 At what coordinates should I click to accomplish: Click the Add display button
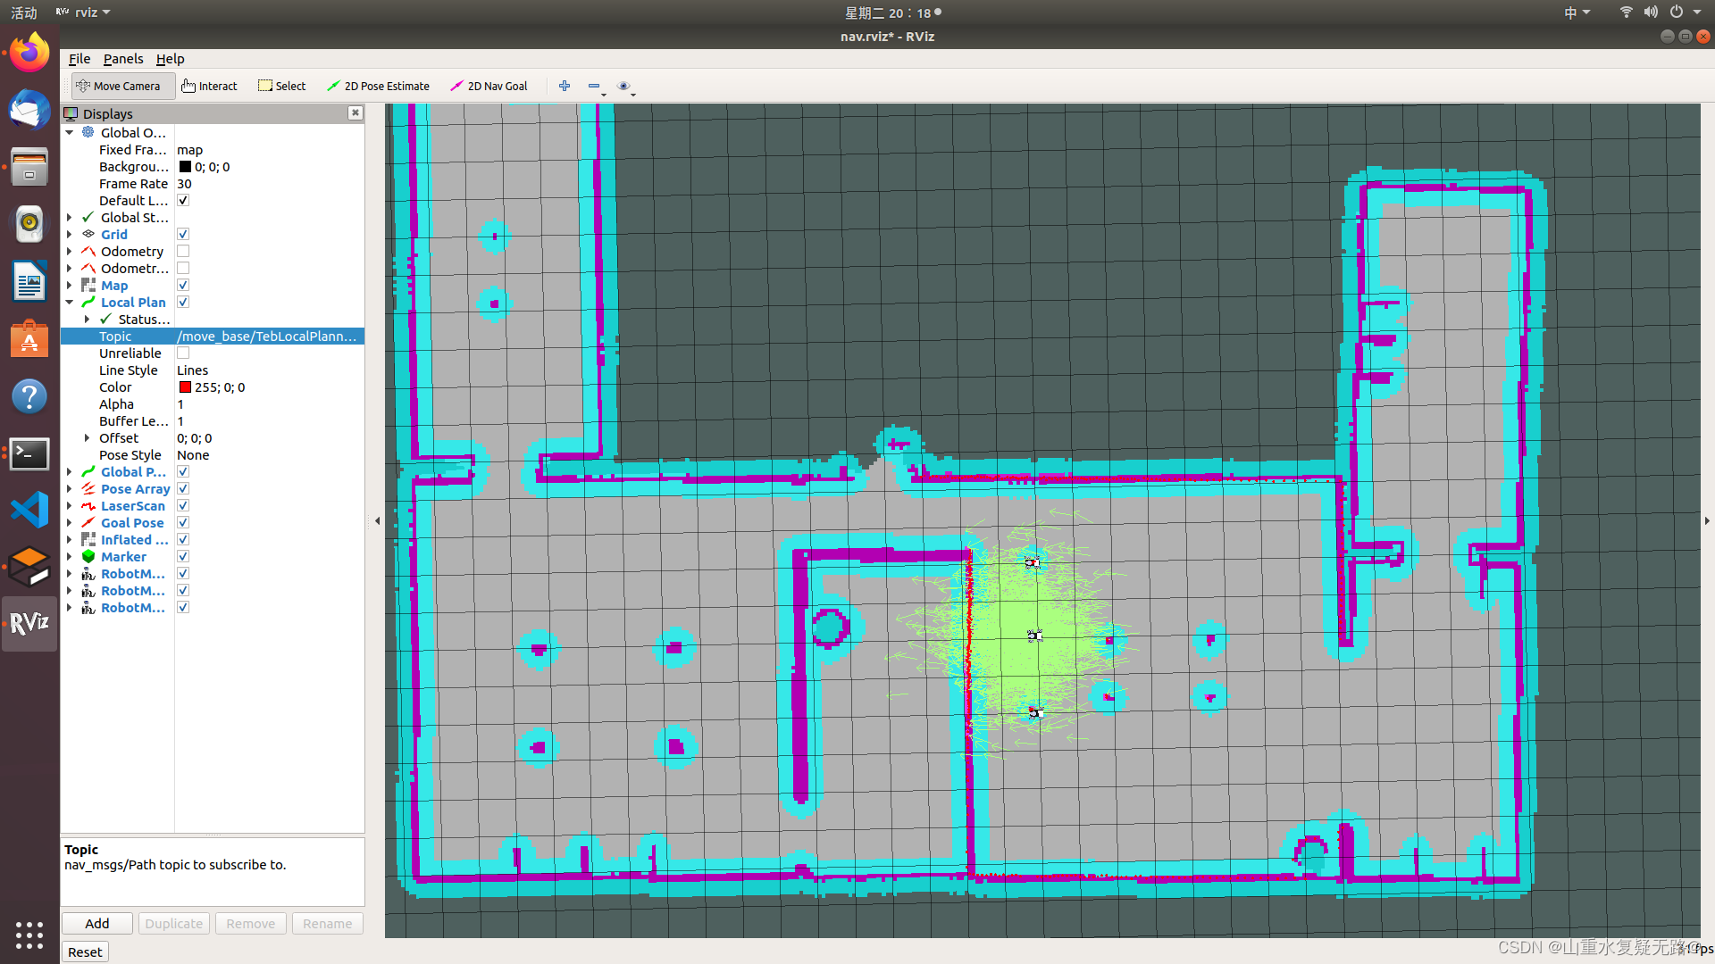(97, 923)
